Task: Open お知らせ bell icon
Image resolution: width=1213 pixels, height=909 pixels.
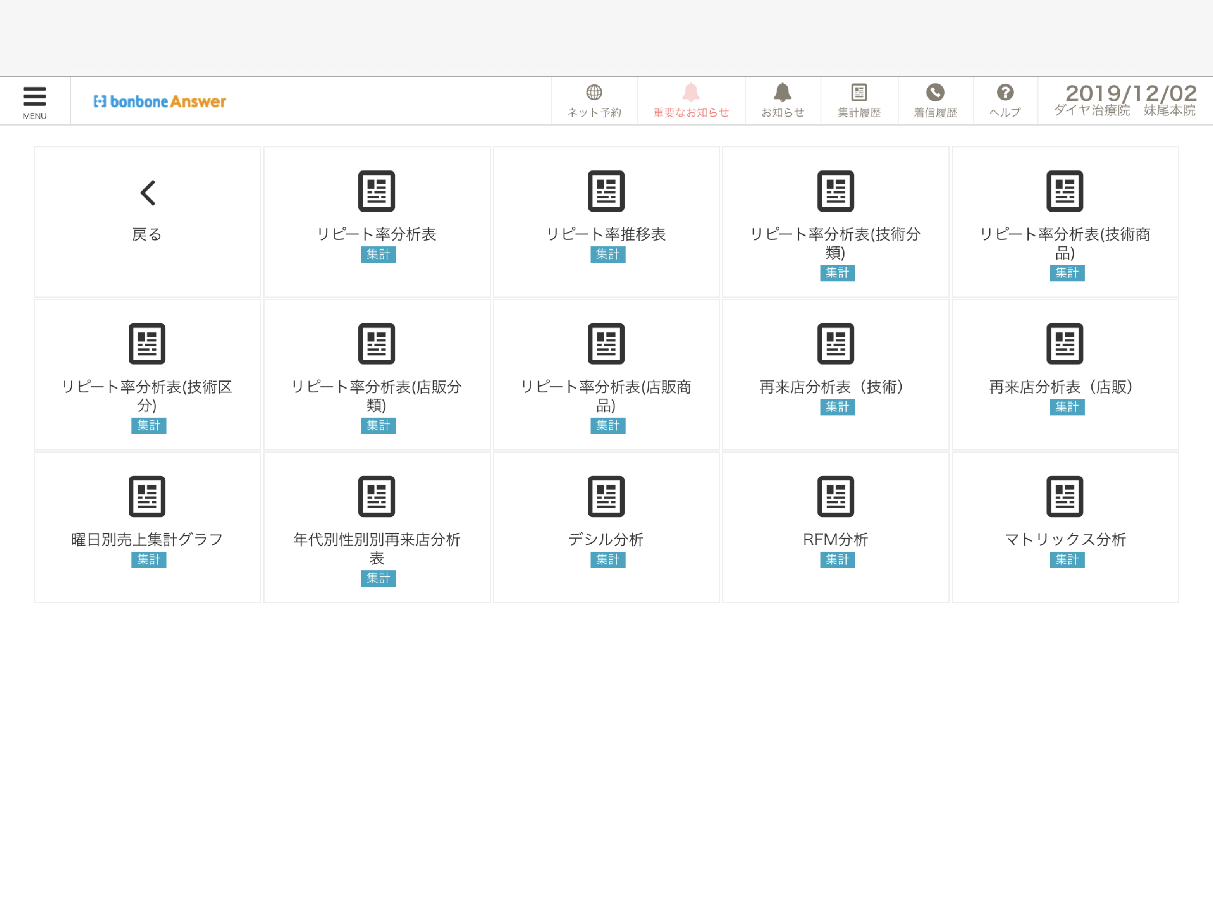Action: pos(782,92)
